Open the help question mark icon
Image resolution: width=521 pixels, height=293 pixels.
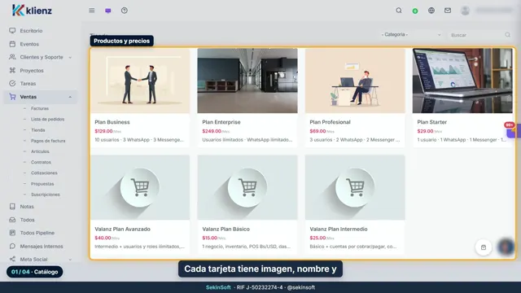tap(125, 11)
